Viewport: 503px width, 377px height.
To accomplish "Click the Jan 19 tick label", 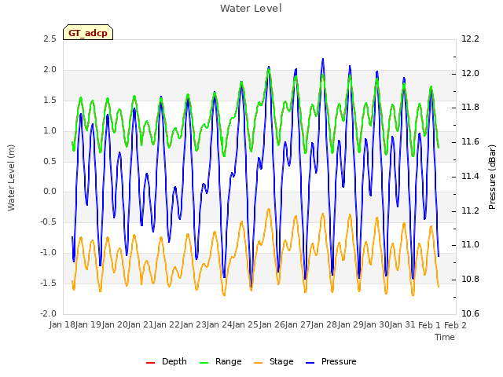I will point(88,325).
